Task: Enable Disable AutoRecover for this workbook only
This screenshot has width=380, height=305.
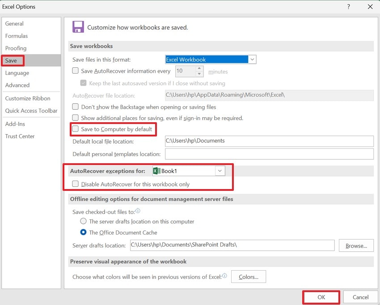Action: pos(75,183)
